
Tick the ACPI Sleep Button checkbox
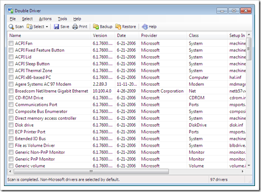pyautogui.click(x=11, y=64)
